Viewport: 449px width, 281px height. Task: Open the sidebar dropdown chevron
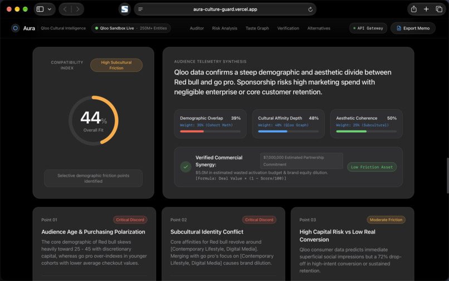pos(50,9)
